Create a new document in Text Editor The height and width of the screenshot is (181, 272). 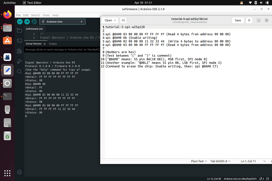[123, 20]
